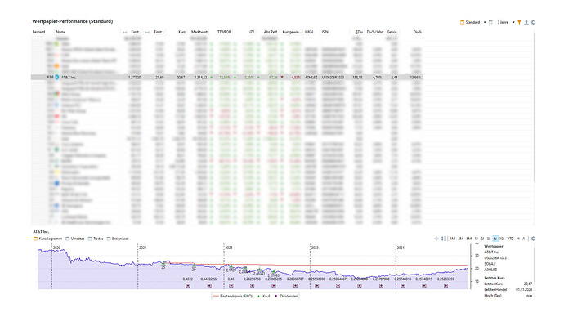Sort by the Marktwert column header
The width and height of the screenshot is (564, 317).
[199, 32]
